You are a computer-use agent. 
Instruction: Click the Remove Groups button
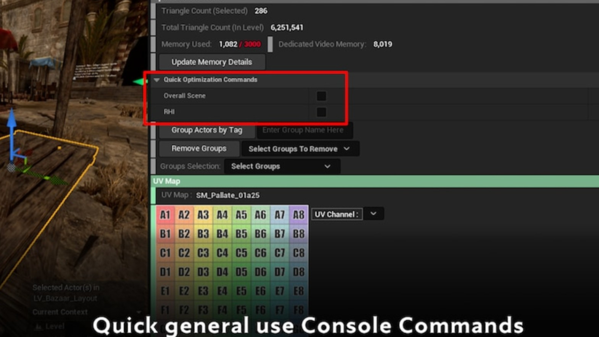(199, 148)
